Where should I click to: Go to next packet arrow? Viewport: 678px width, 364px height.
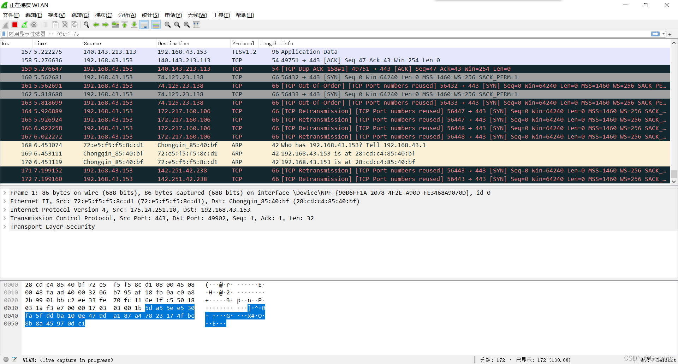pos(106,25)
